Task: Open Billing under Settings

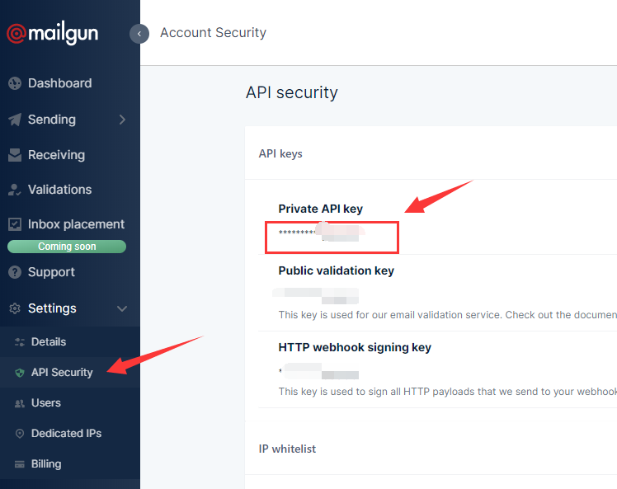Action: [x=46, y=464]
